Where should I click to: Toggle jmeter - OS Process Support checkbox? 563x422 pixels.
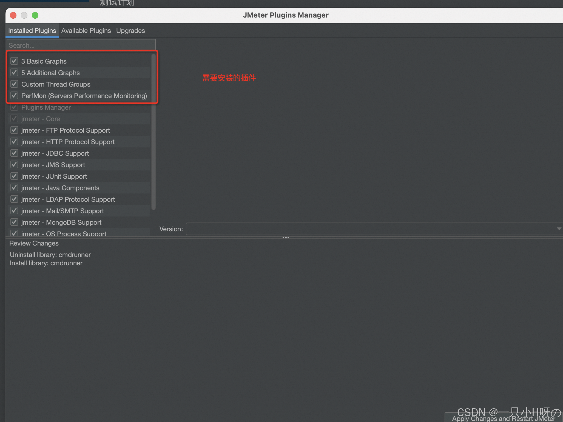14,233
